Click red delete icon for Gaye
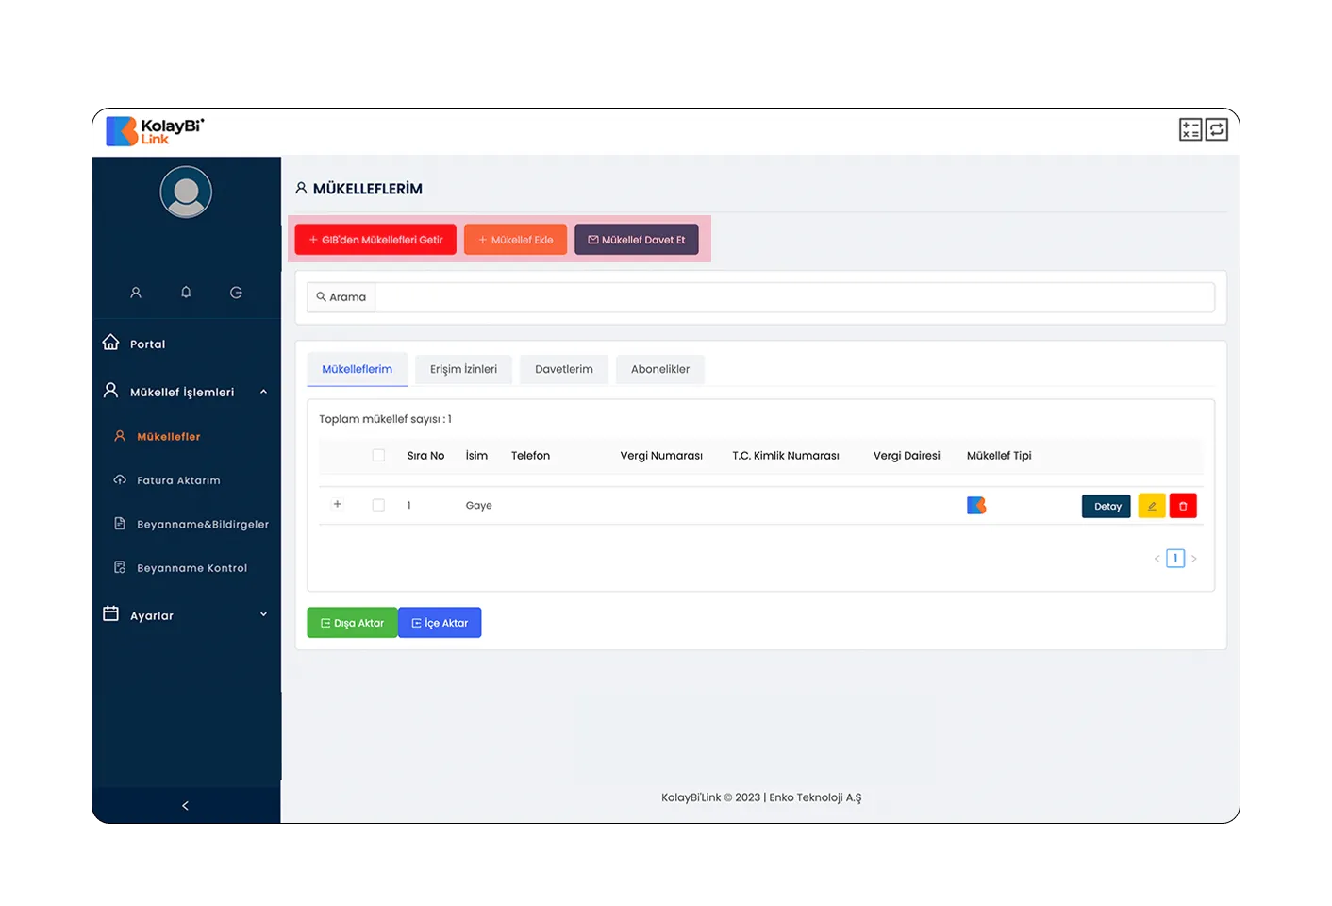The height and width of the screenshot is (906, 1332). coord(1183,506)
